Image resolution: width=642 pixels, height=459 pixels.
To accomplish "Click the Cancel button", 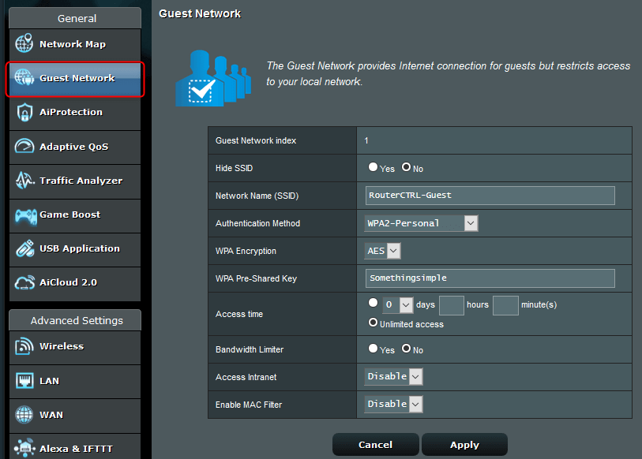I will pos(375,444).
